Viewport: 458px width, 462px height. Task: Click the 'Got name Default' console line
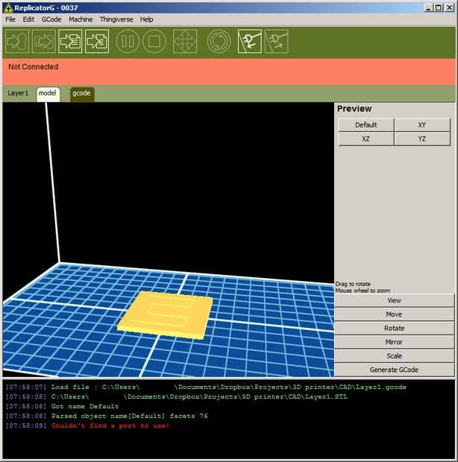(85, 406)
